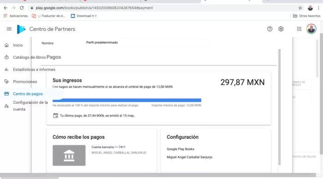Click the Promociones tag icon

(6, 82)
